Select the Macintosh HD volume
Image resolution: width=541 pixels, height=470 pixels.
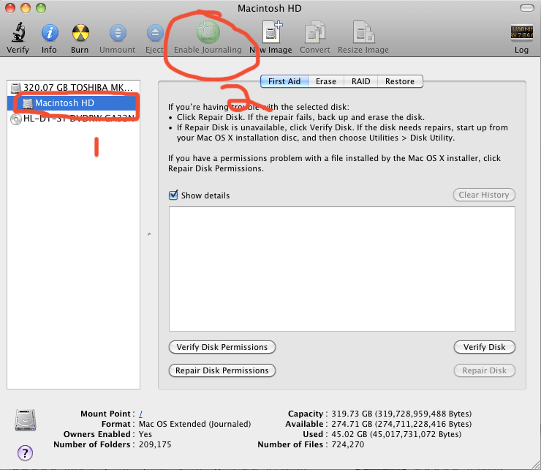pyautogui.click(x=73, y=103)
